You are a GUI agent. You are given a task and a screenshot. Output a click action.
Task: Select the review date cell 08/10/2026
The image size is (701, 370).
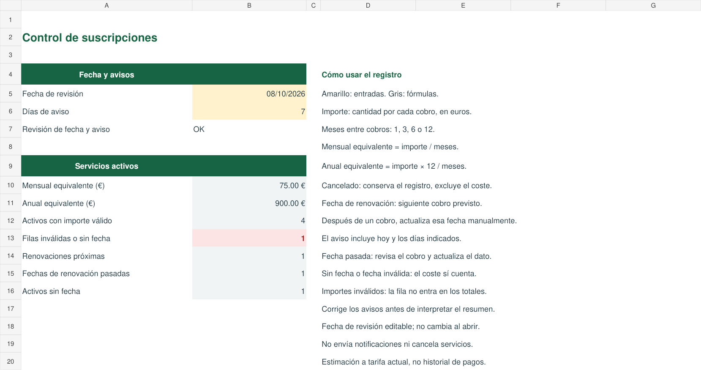pos(249,94)
